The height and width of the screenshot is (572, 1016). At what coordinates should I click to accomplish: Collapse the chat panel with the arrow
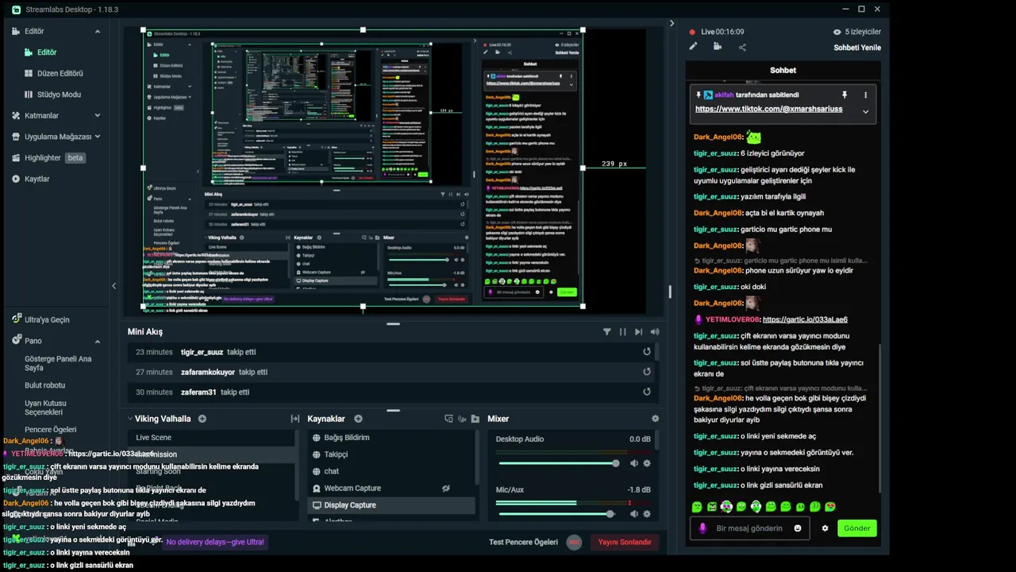click(x=672, y=24)
